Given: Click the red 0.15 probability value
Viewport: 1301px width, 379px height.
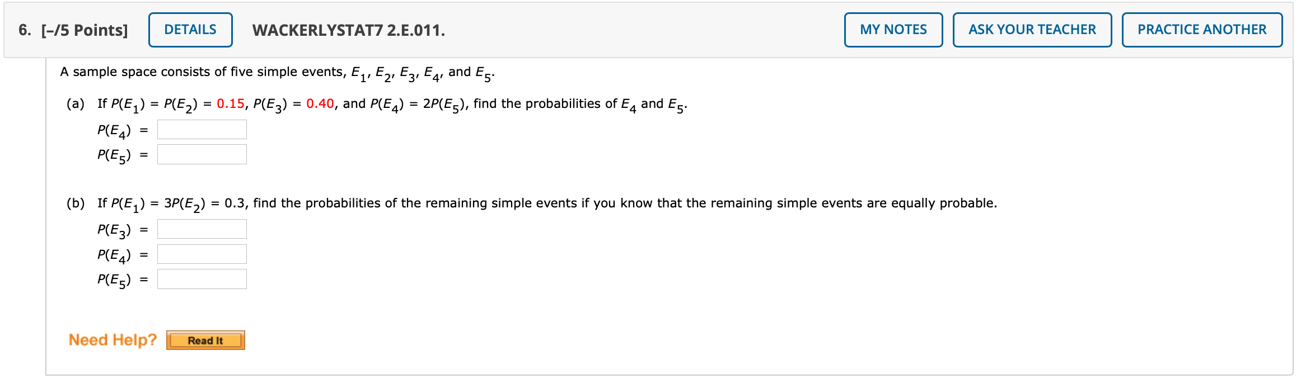Looking at the screenshot, I should click(231, 103).
